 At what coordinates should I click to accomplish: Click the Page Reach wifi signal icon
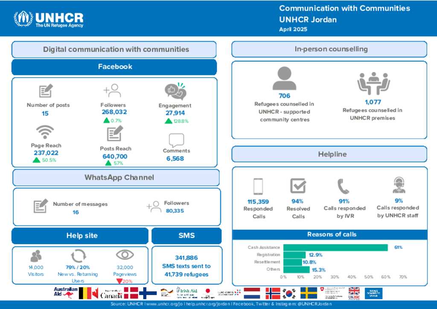[x=45, y=132]
